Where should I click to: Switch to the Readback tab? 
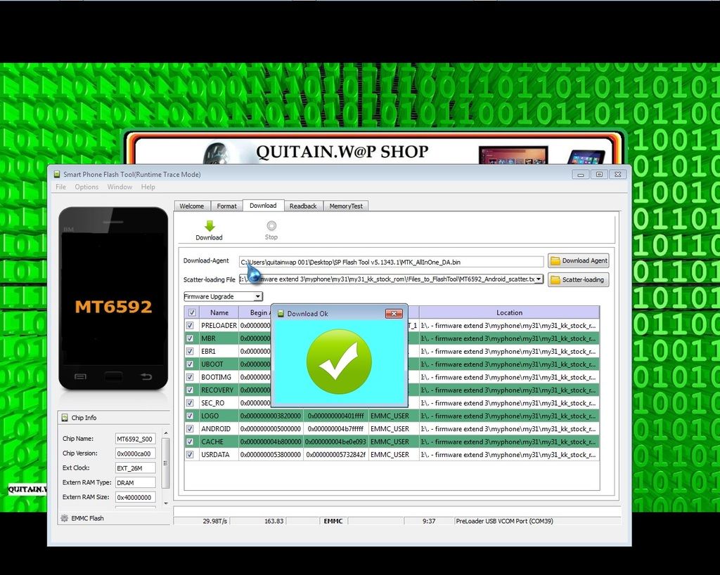tap(303, 206)
